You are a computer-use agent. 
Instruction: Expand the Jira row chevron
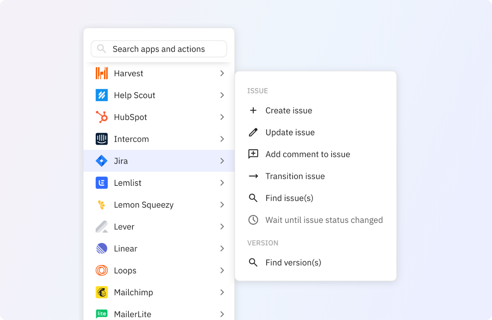pyautogui.click(x=222, y=161)
